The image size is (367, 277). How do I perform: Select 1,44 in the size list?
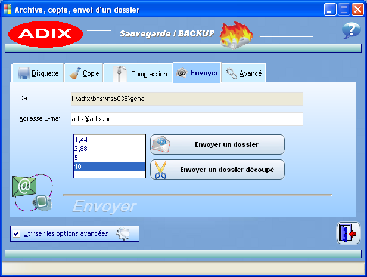coord(109,140)
